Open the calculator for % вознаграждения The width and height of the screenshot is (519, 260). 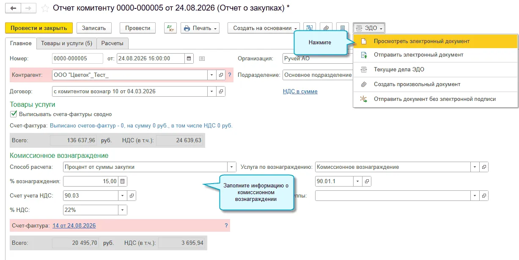[123, 181]
